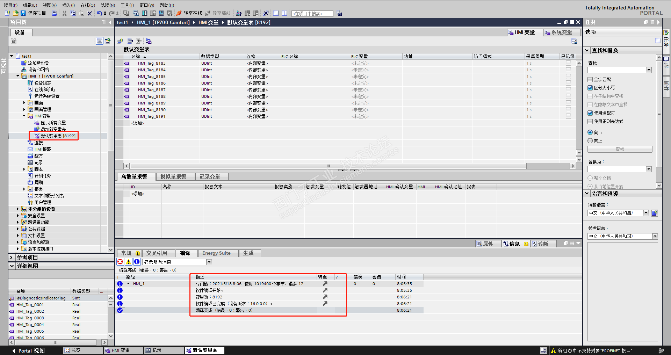Click the print icon in the toolbar
The width and height of the screenshot is (671, 355).
pyautogui.click(x=54, y=13)
